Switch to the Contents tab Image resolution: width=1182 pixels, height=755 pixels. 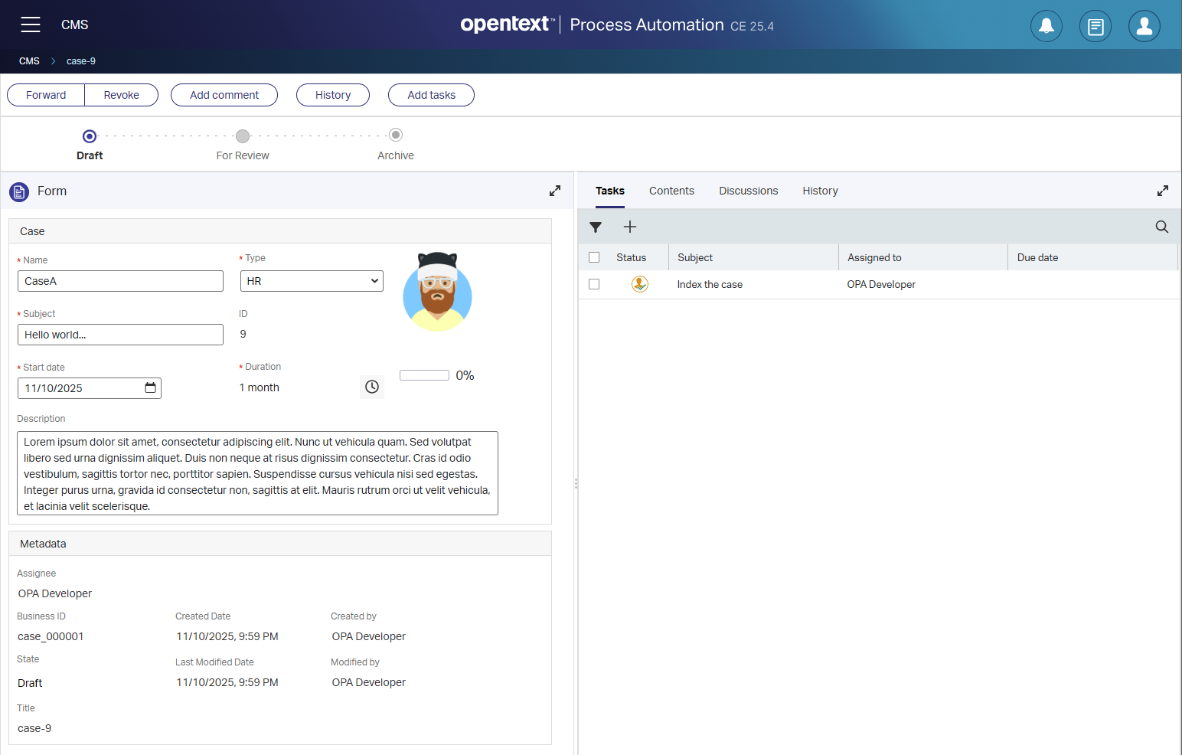[671, 191]
